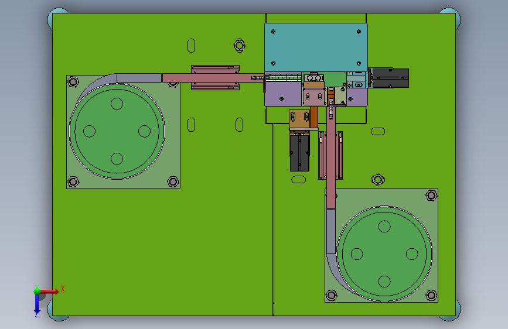Pick the right hole in the left bowl
Viewport: 508px width, 329px height.
[145, 131]
